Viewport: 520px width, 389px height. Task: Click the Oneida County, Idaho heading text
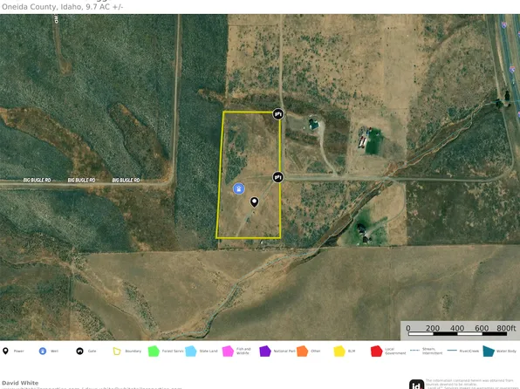[62, 7]
